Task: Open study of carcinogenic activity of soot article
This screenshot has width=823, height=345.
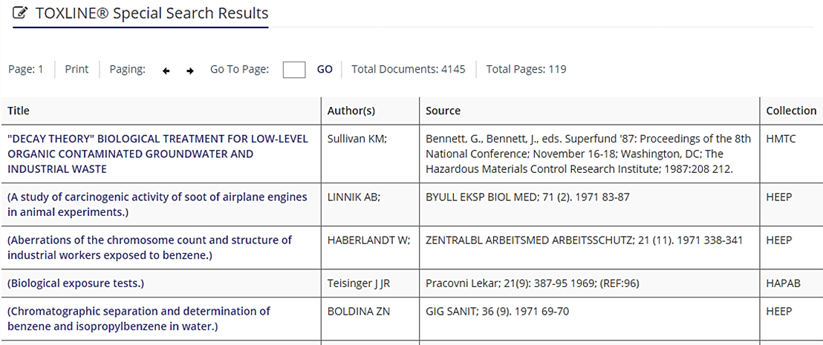Action: (x=157, y=205)
